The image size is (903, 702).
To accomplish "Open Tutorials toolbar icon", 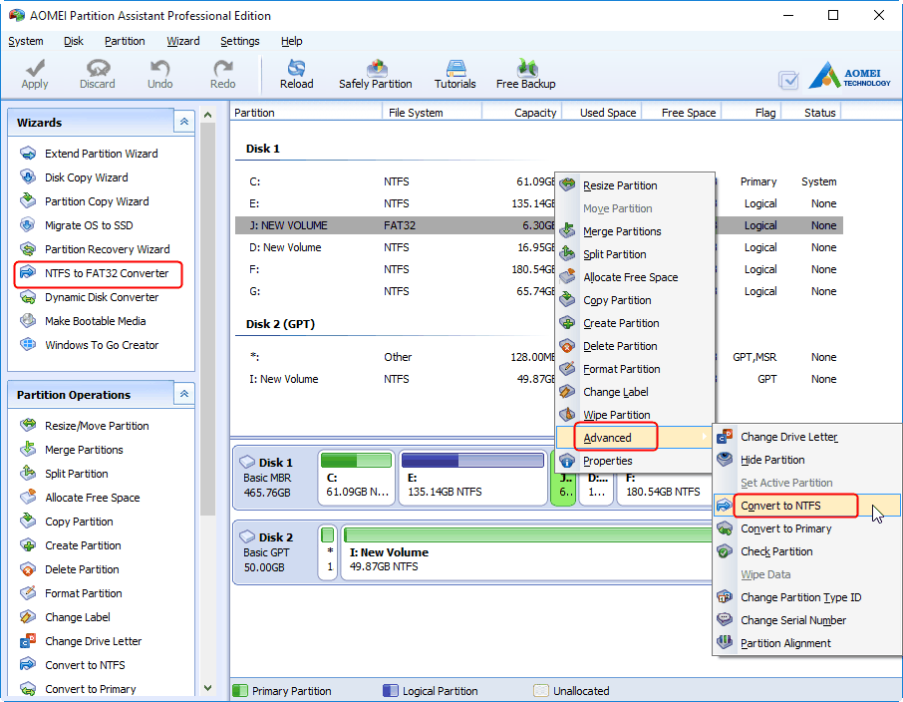I will 455,68.
